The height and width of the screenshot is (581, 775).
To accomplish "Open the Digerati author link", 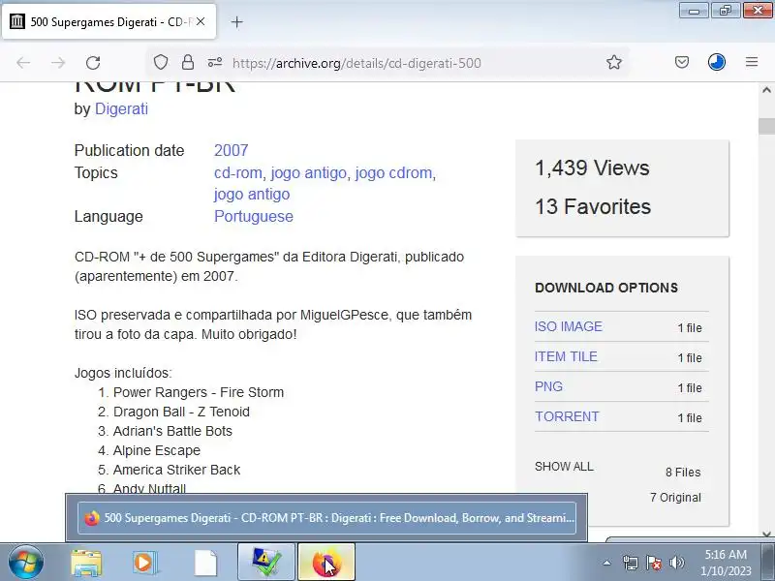I will [121, 108].
